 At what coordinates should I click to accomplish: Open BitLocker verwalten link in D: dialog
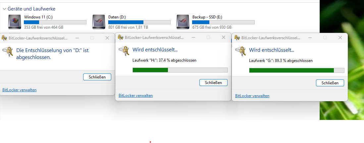click(19, 90)
